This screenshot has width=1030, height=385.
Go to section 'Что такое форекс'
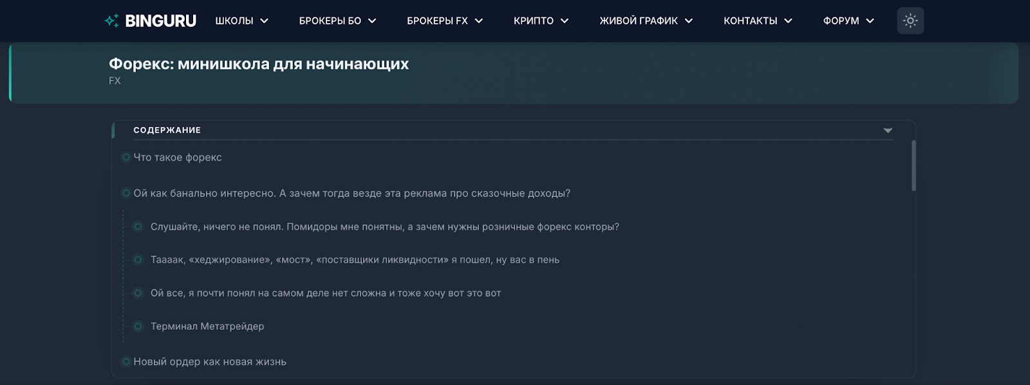coord(177,157)
